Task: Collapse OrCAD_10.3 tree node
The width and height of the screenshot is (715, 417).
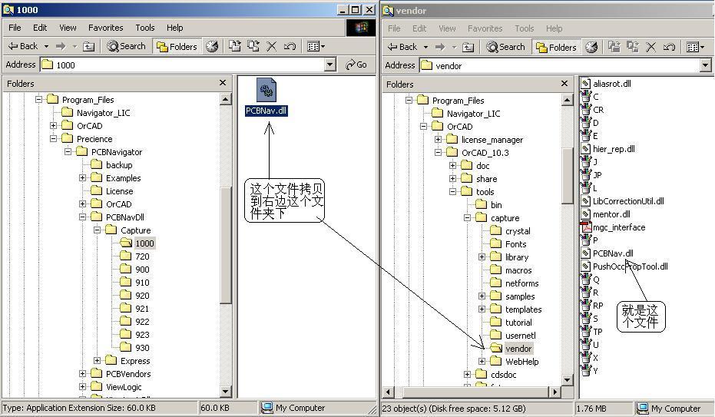Action: [x=439, y=153]
